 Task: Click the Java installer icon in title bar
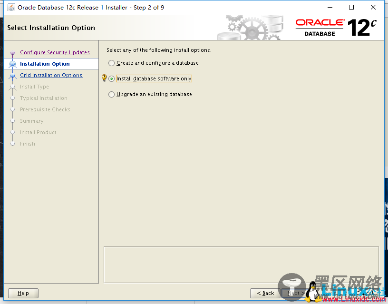point(11,8)
